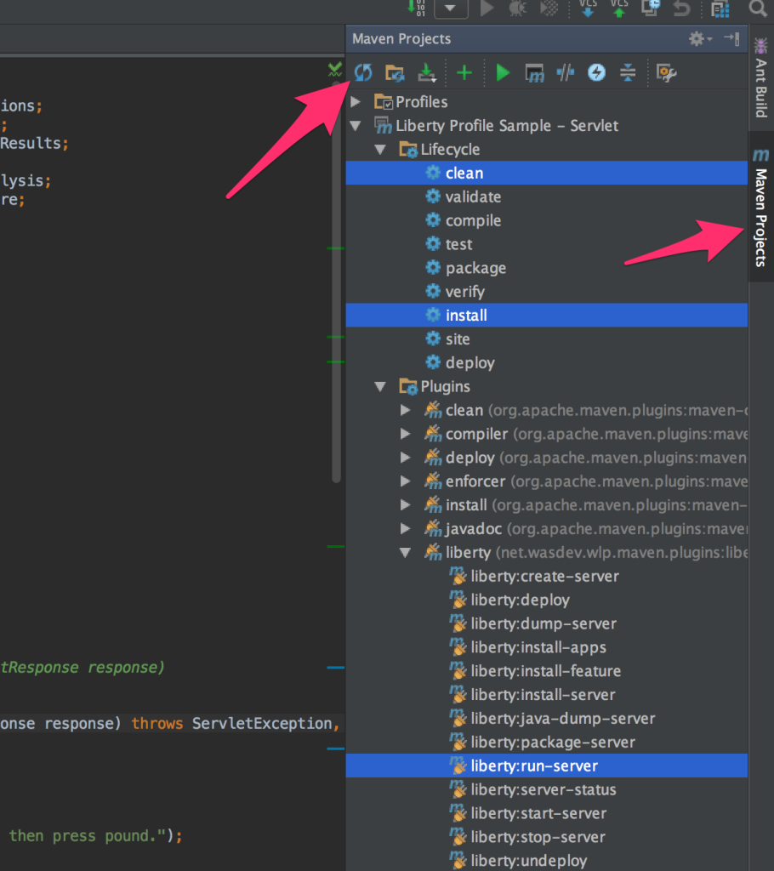
Task: Select the liberty:create-server goal
Action: coord(544,576)
